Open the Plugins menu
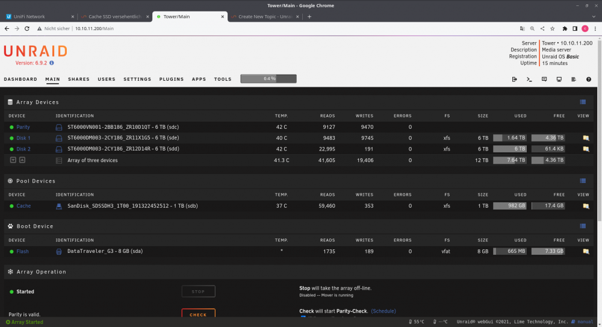Screen dimensions: 602x327 171,79
